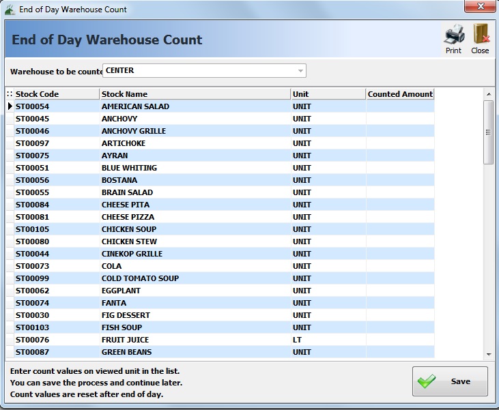Select stock code ST00045
Viewport: 499px width, 410px height.
click(x=33, y=119)
